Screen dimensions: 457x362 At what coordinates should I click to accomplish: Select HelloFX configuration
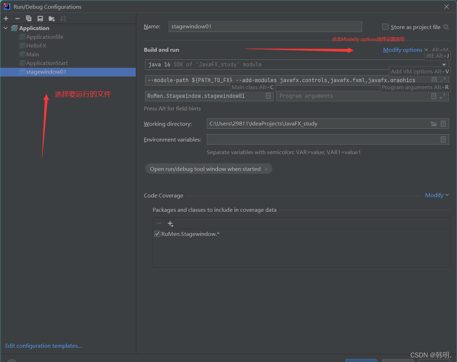(36, 45)
